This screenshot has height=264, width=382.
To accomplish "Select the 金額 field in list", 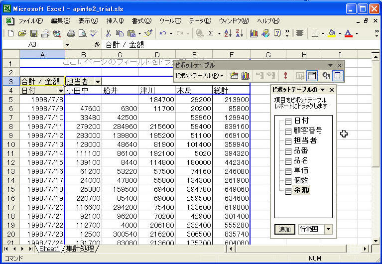I will (301, 190).
